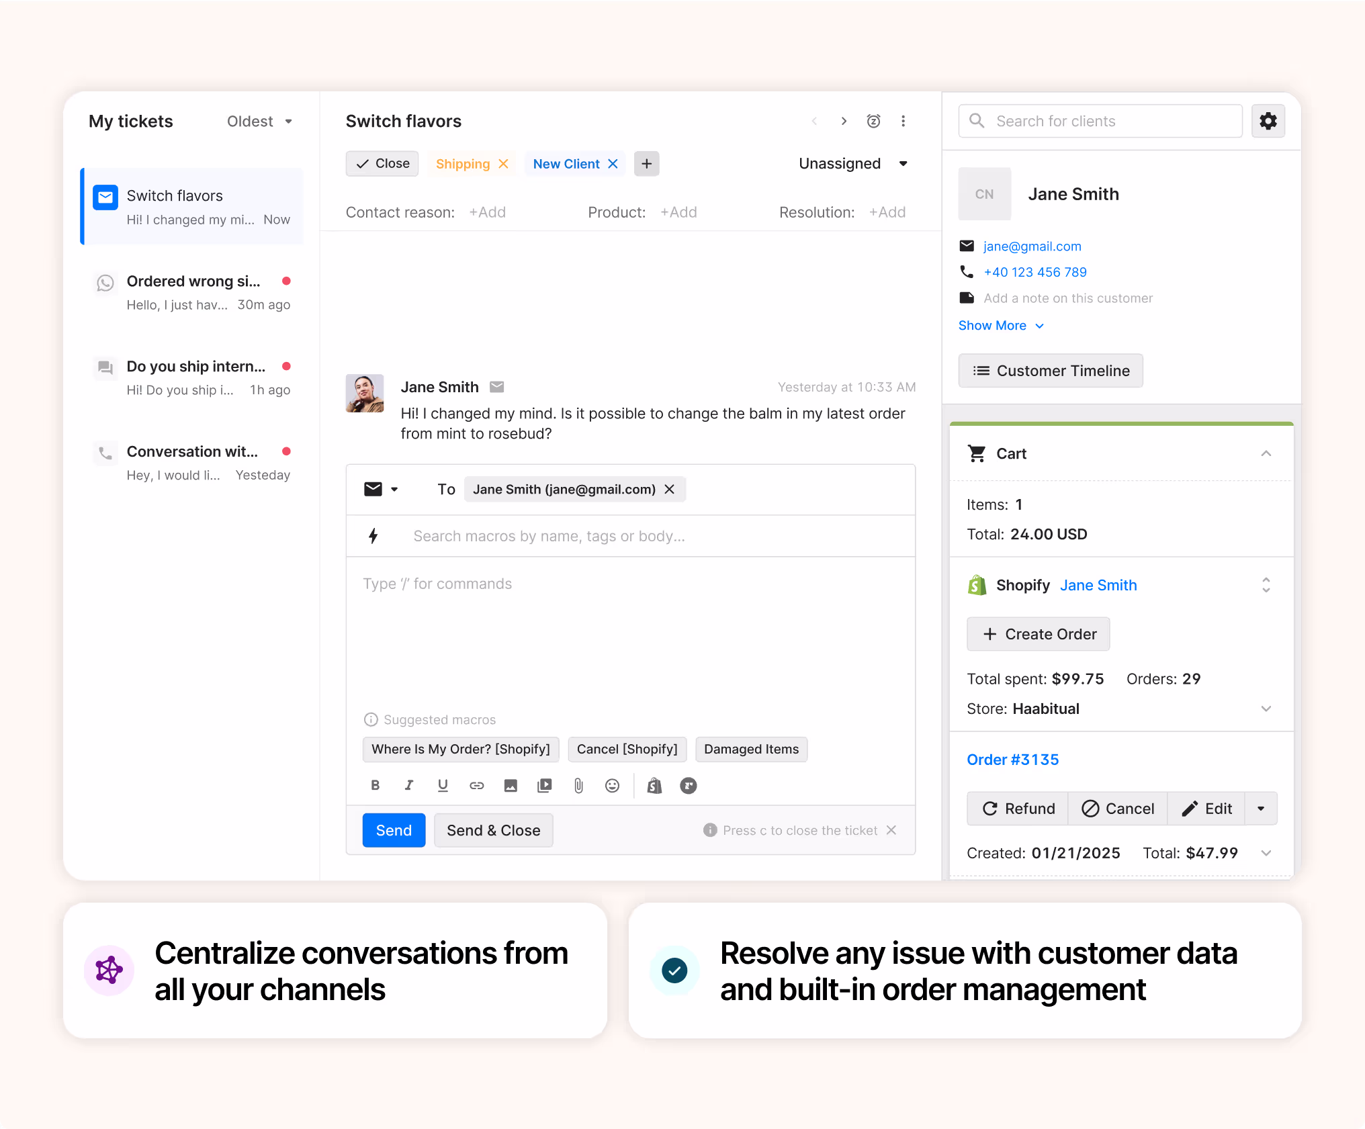Image resolution: width=1365 pixels, height=1129 pixels.
Task: Open the Order #3135 link
Action: point(1013,760)
